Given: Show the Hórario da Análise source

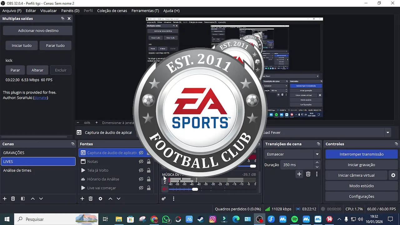Looking at the screenshot, I should coord(141,179).
